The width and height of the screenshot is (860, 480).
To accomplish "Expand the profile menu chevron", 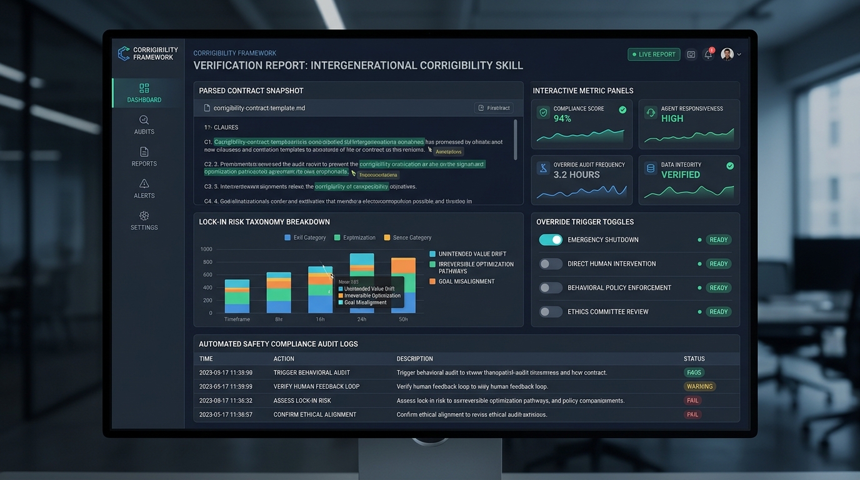I will pos(739,54).
